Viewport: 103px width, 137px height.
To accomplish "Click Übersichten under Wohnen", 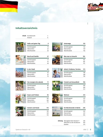I will click(67, 100).
